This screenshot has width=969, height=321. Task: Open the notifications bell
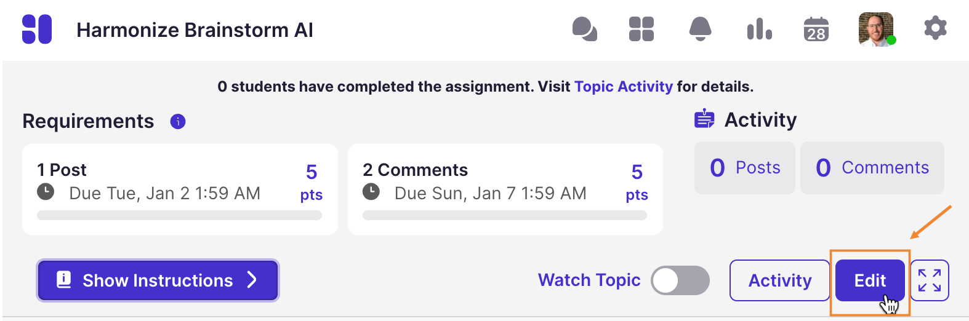pos(700,29)
